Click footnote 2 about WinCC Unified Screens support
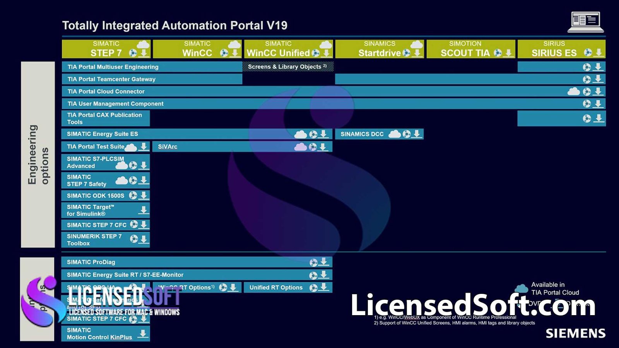Screen dimensions: 619x348 tap(454, 323)
